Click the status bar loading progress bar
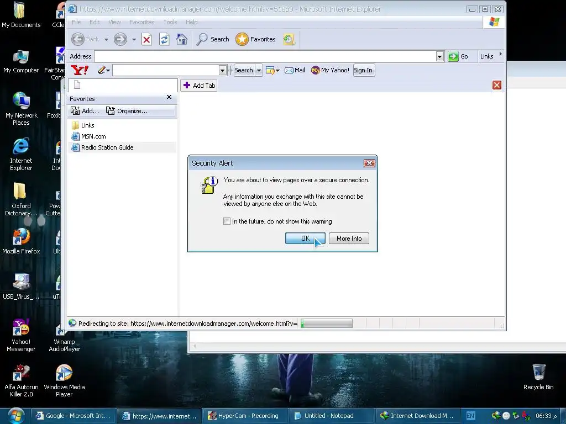This screenshot has width=566, height=424. click(326, 324)
